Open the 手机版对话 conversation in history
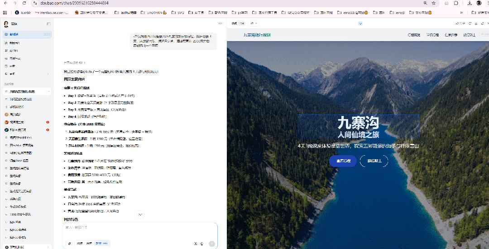489x249 pixels. click(27, 107)
